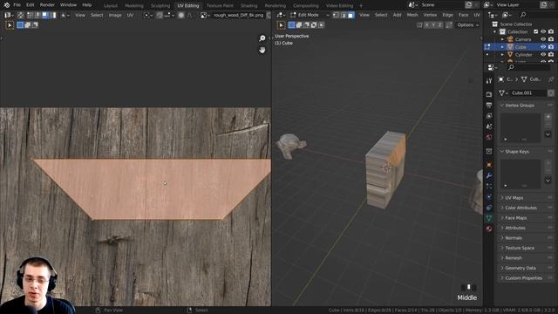This screenshot has height=314, width=558.
Task: Expand the UV Maps panel
Action: coord(526,198)
